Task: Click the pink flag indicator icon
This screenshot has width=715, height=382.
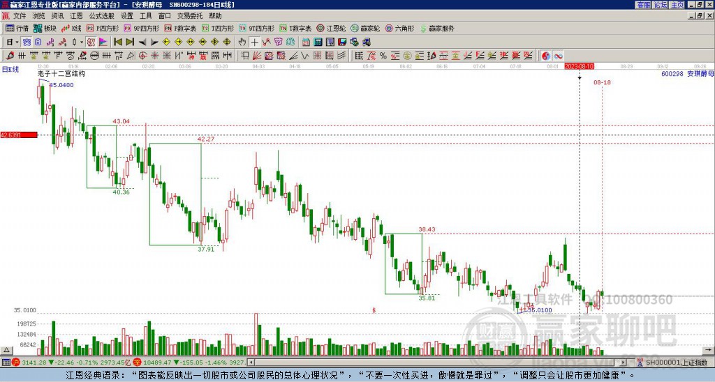Action: tap(103, 43)
